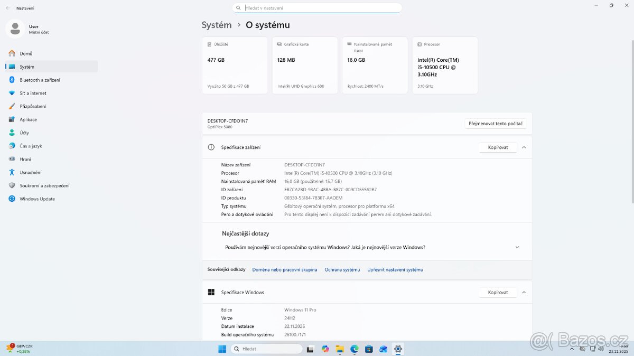Go back via Systém breadcrumb
Image resolution: width=634 pixels, height=356 pixels.
(216, 25)
